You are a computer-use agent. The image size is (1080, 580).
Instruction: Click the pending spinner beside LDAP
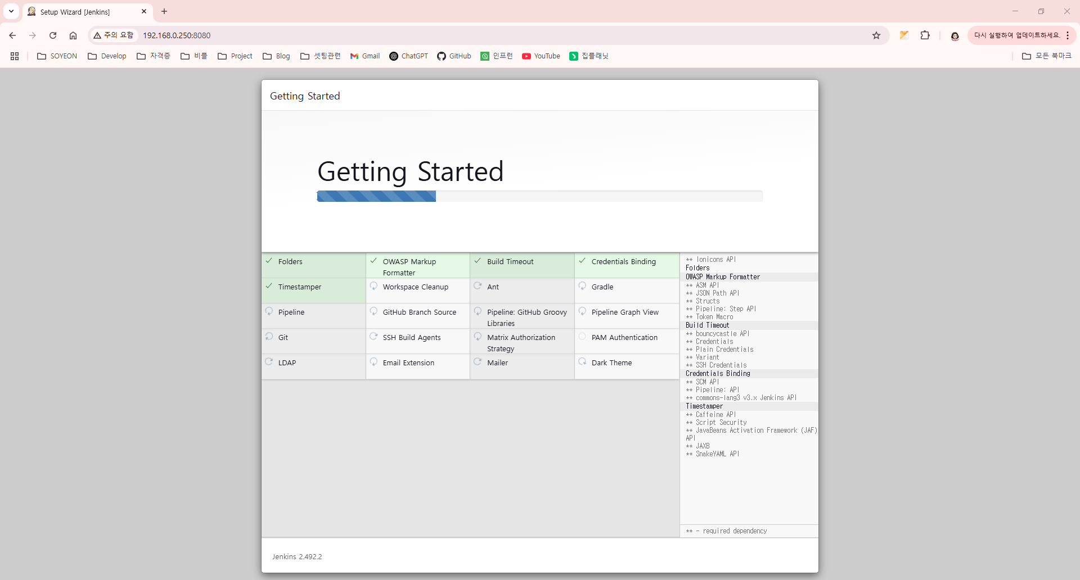pyautogui.click(x=269, y=362)
